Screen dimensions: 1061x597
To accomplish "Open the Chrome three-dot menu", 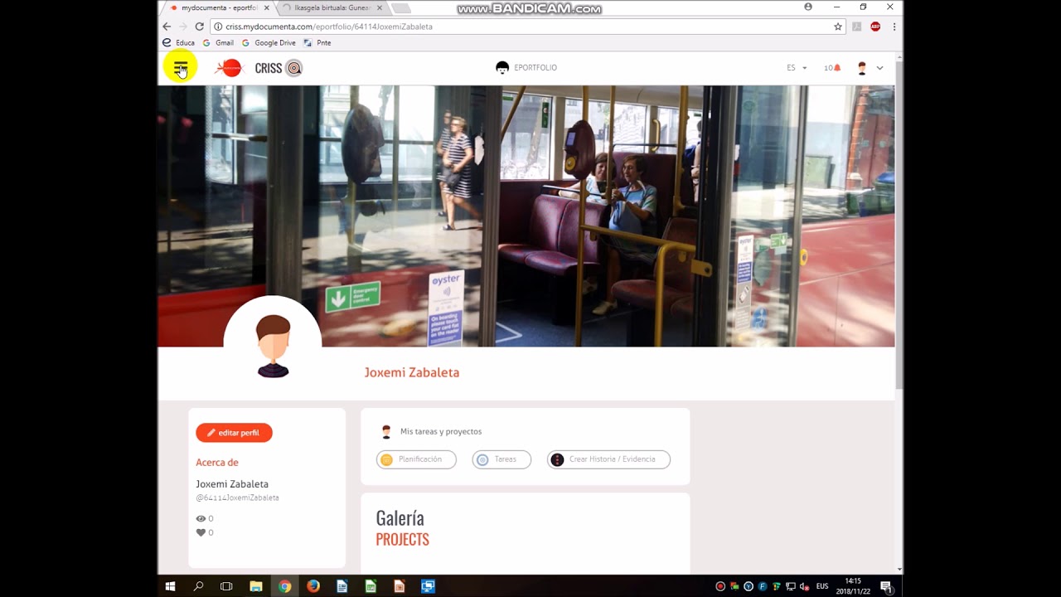I will [x=894, y=27].
